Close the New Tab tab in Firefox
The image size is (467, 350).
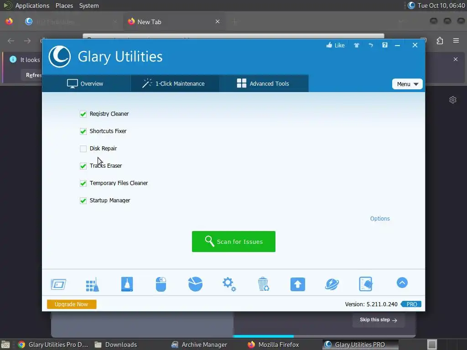218,21
